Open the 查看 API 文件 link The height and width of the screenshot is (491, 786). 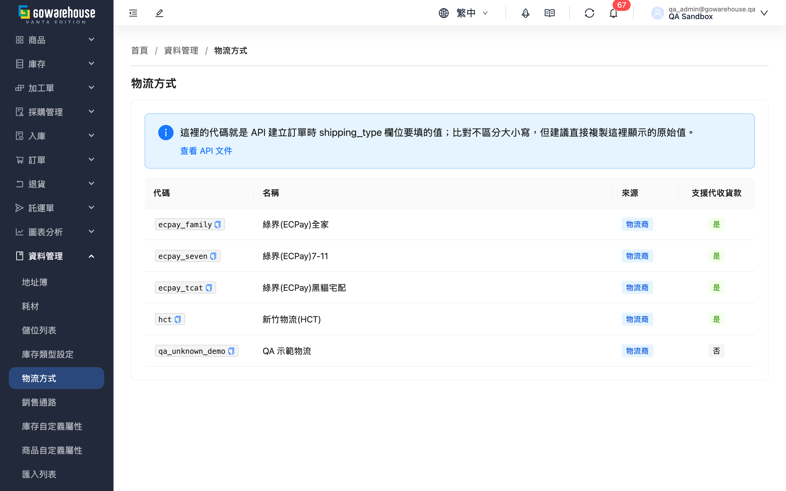point(206,151)
